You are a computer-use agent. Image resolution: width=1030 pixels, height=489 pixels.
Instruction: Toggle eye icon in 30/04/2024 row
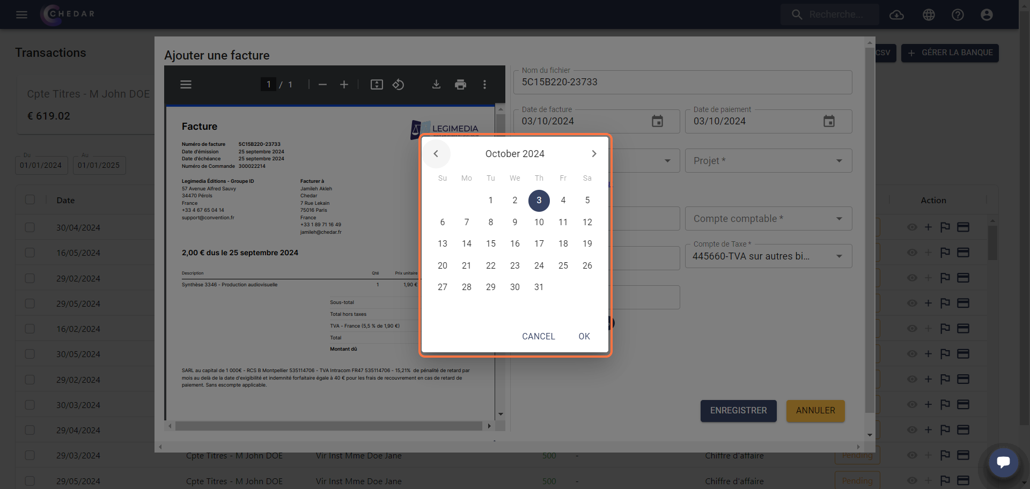(912, 227)
